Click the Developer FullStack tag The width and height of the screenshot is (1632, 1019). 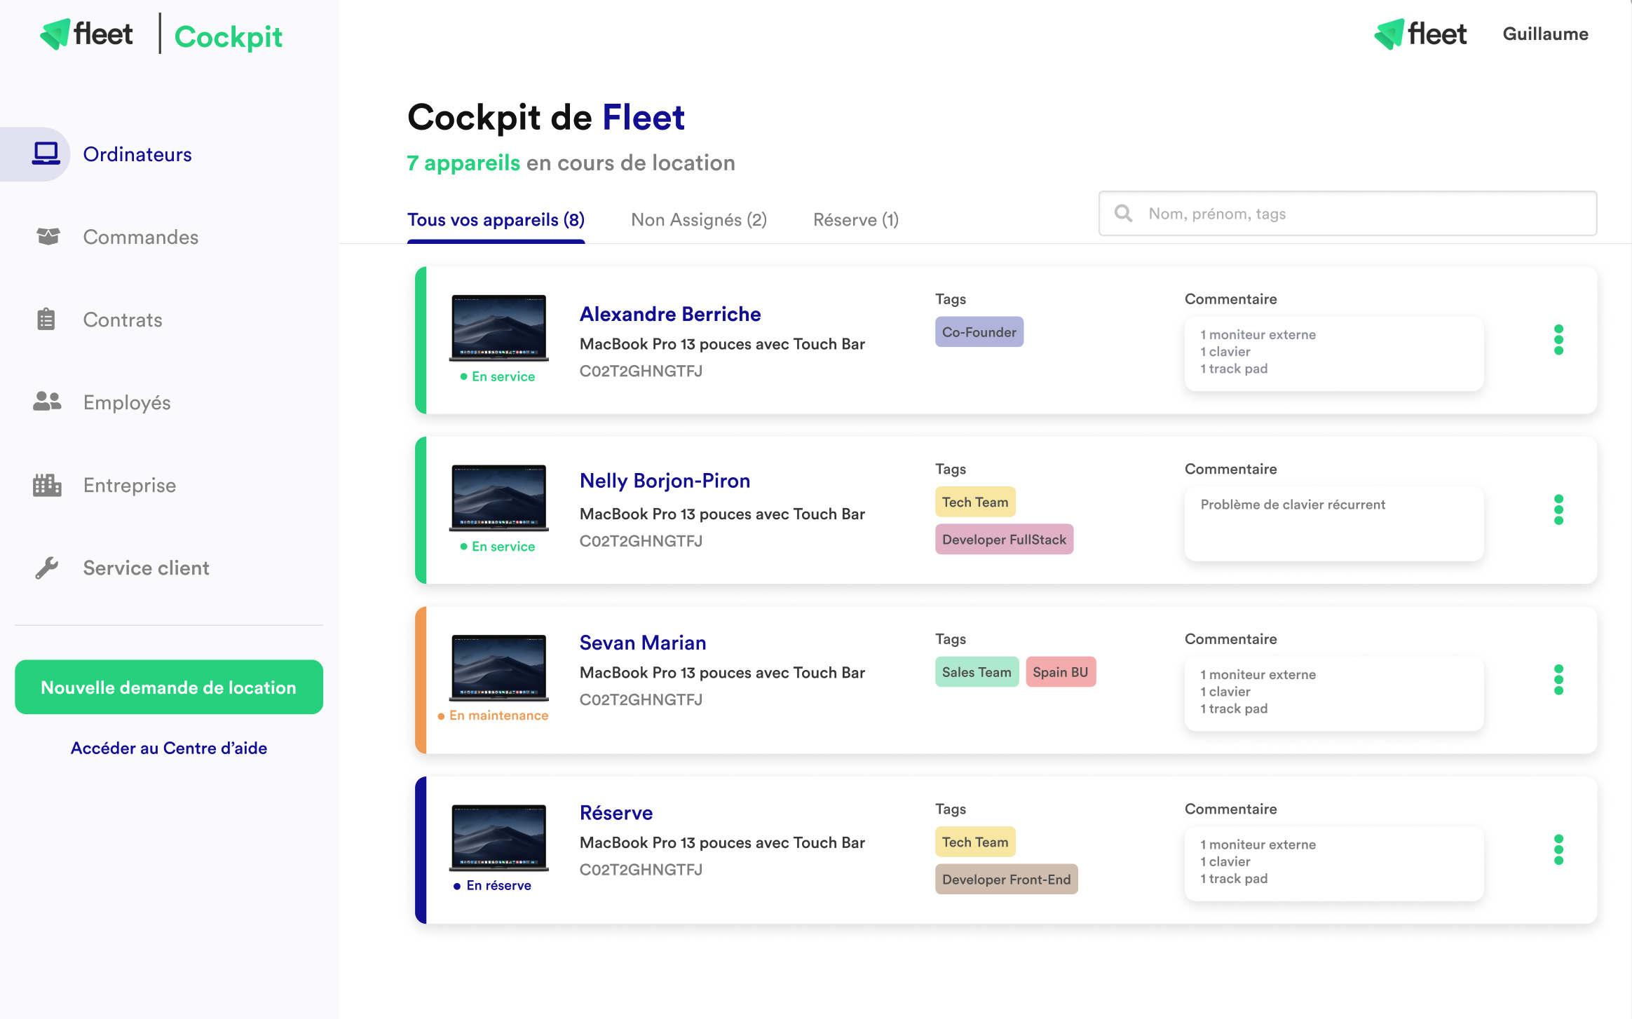pos(1004,540)
